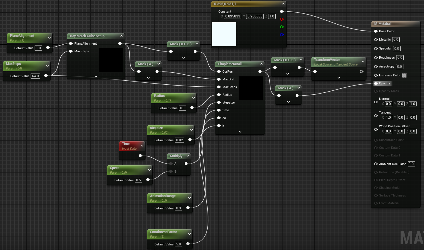
Task: Expand the bottom arrow of SimpleMetaBall node
Action: [x=240, y=132]
